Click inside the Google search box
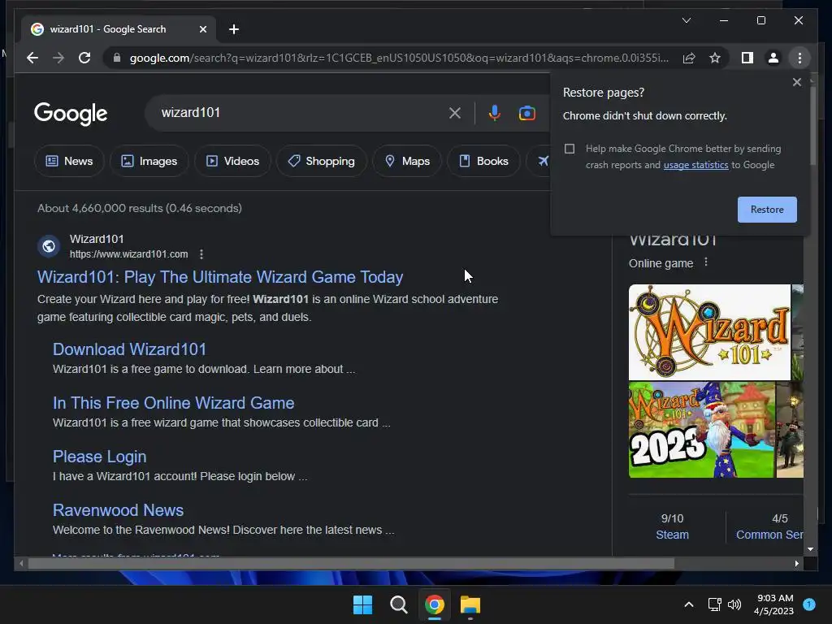The width and height of the screenshot is (832, 624). pos(302,112)
